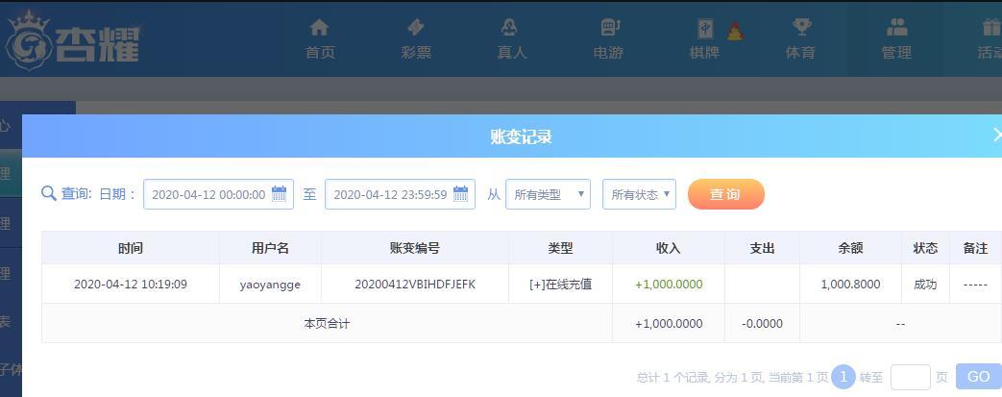Click the 真人 nav label
Screen dimensions: 1002x397
pos(512,53)
